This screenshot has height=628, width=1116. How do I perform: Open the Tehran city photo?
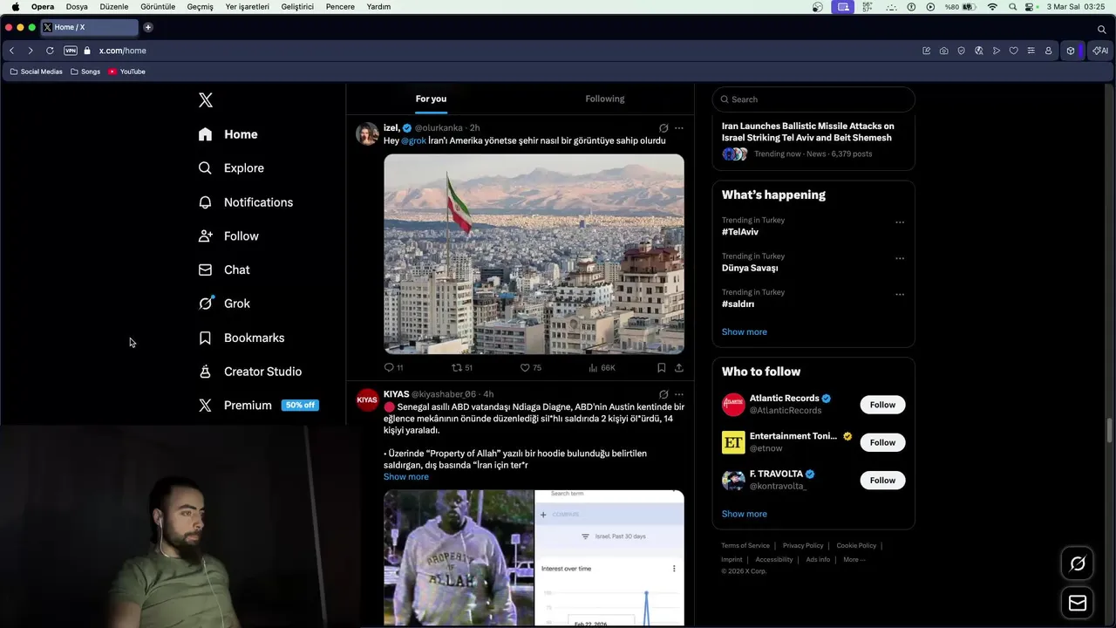[x=534, y=254]
